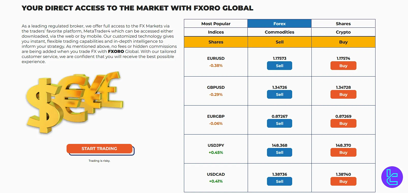Sell EURUSD at 1.17573

click(x=279, y=66)
